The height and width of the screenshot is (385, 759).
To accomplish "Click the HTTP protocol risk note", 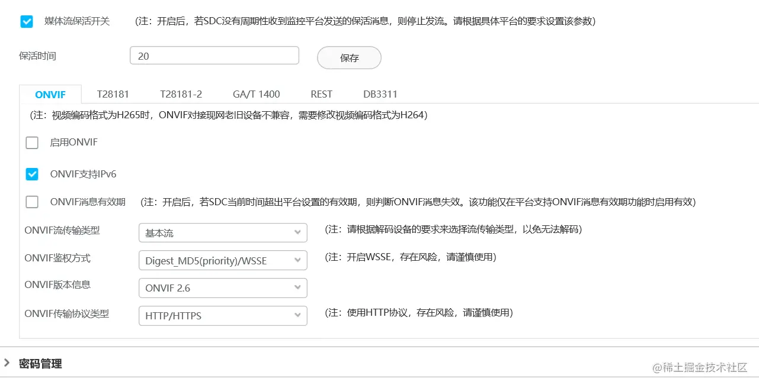I will click(419, 312).
